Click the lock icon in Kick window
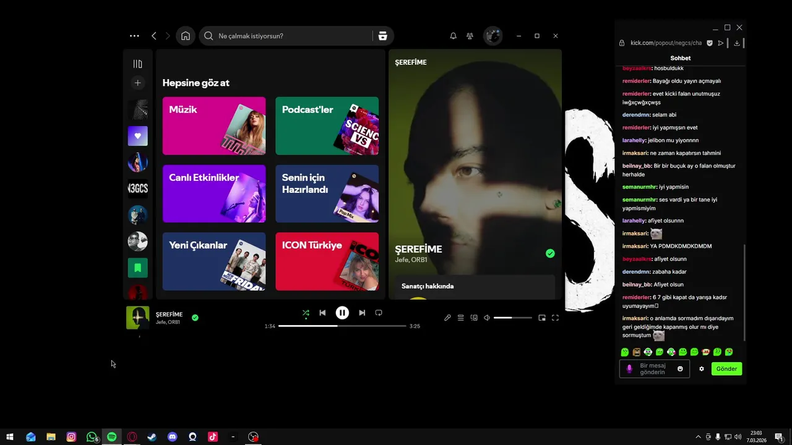The height and width of the screenshot is (445, 792). coord(622,43)
